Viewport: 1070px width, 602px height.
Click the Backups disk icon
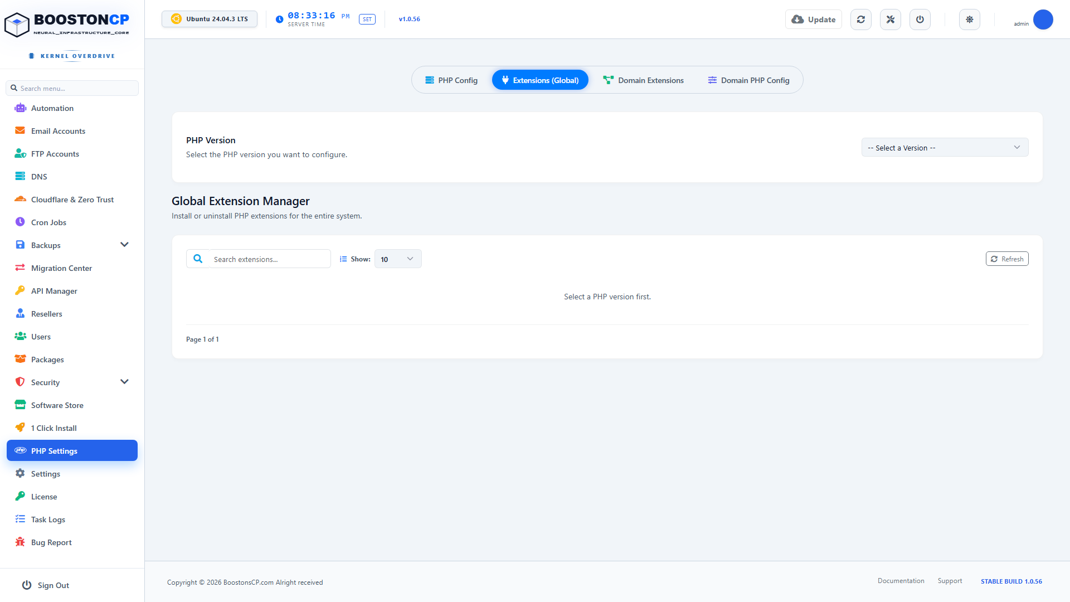20,245
